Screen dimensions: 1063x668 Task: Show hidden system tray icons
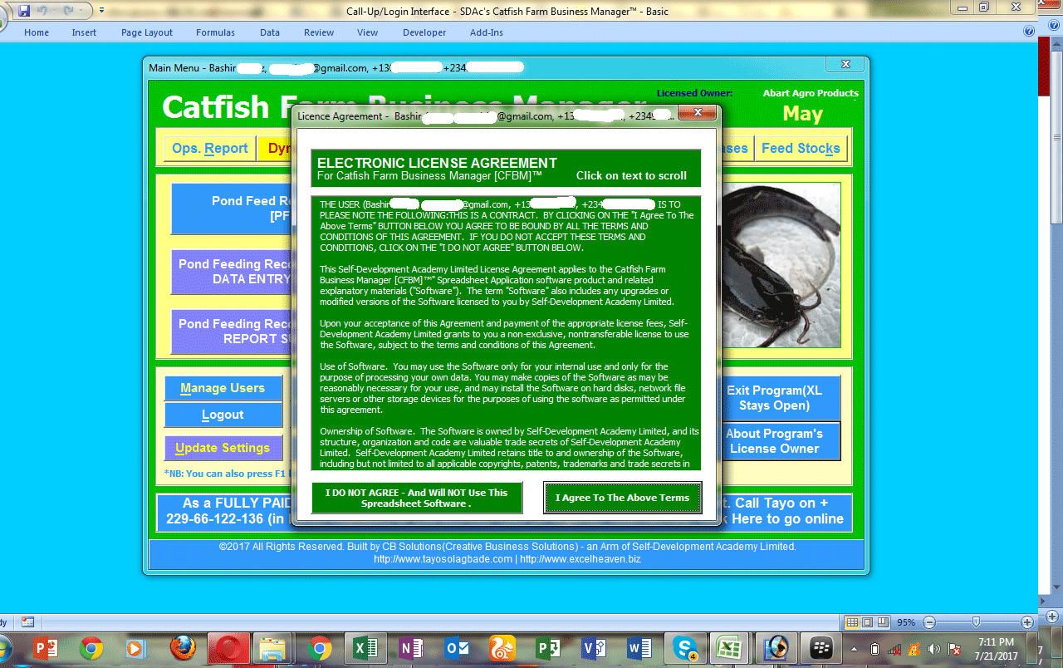coord(855,649)
